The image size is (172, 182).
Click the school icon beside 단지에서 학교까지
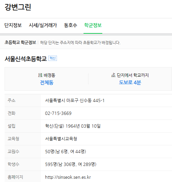[113, 75]
